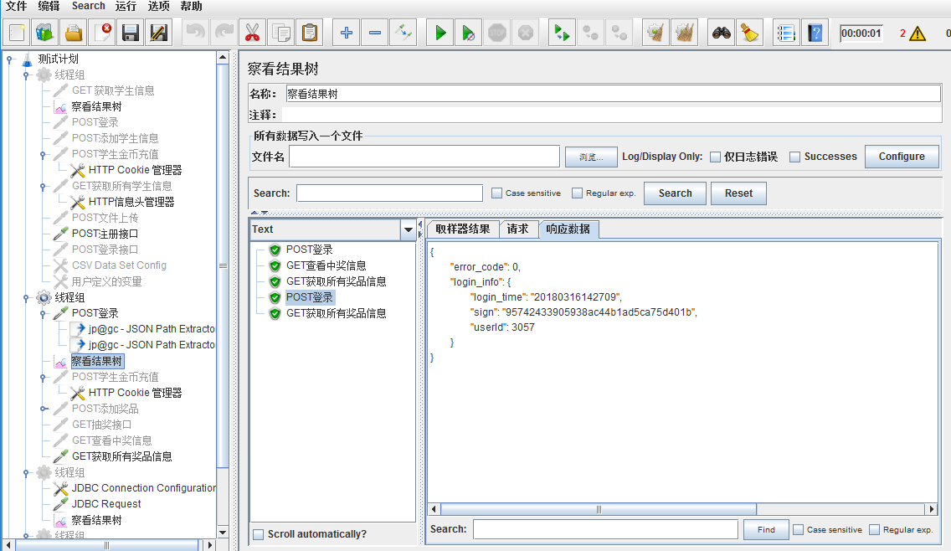Switch to the 响应数据 tab
951x551 pixels.
tap(568, 229)
